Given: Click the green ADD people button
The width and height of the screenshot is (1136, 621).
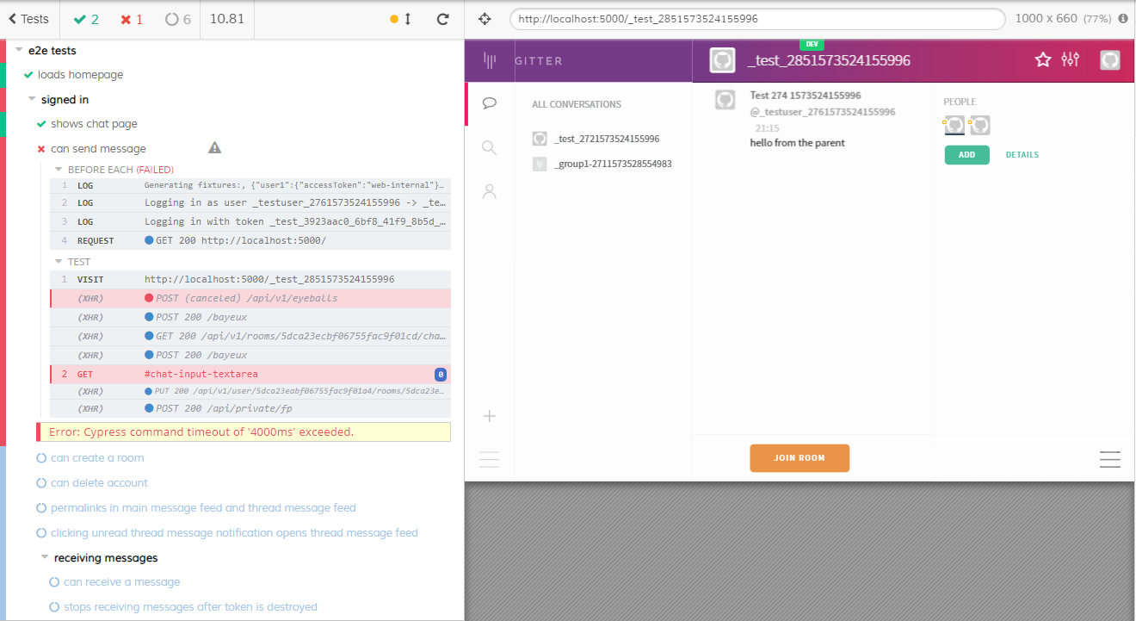Looking at the screenshot, I should 966,155.
